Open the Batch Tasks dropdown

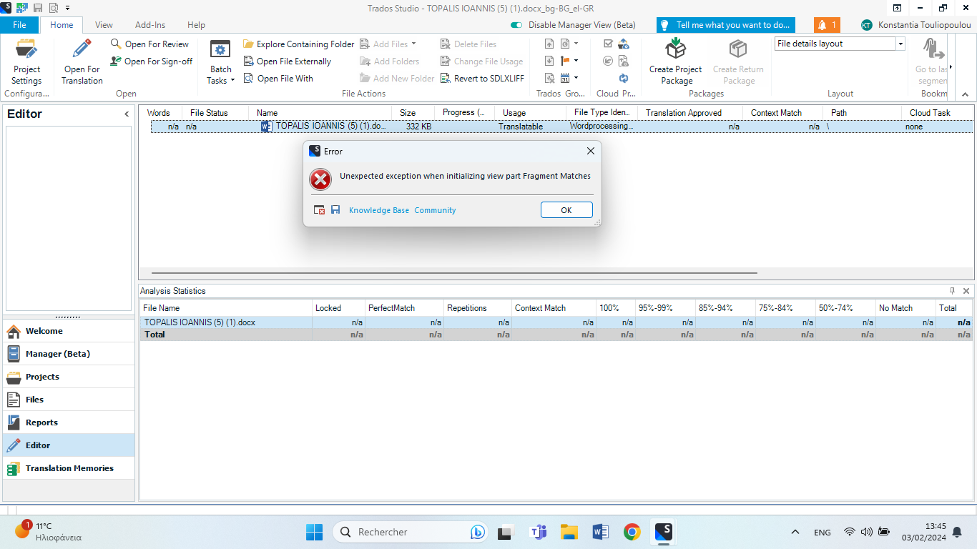click(x=220, y=62)
